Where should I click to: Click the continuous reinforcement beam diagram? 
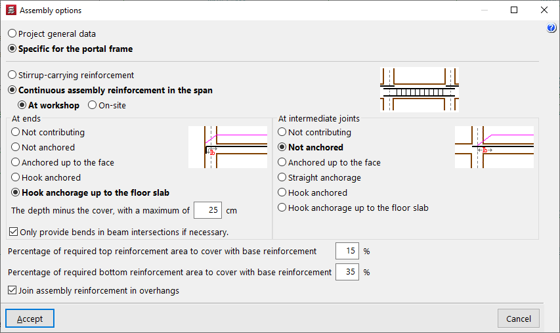click(x=419, y=89)
